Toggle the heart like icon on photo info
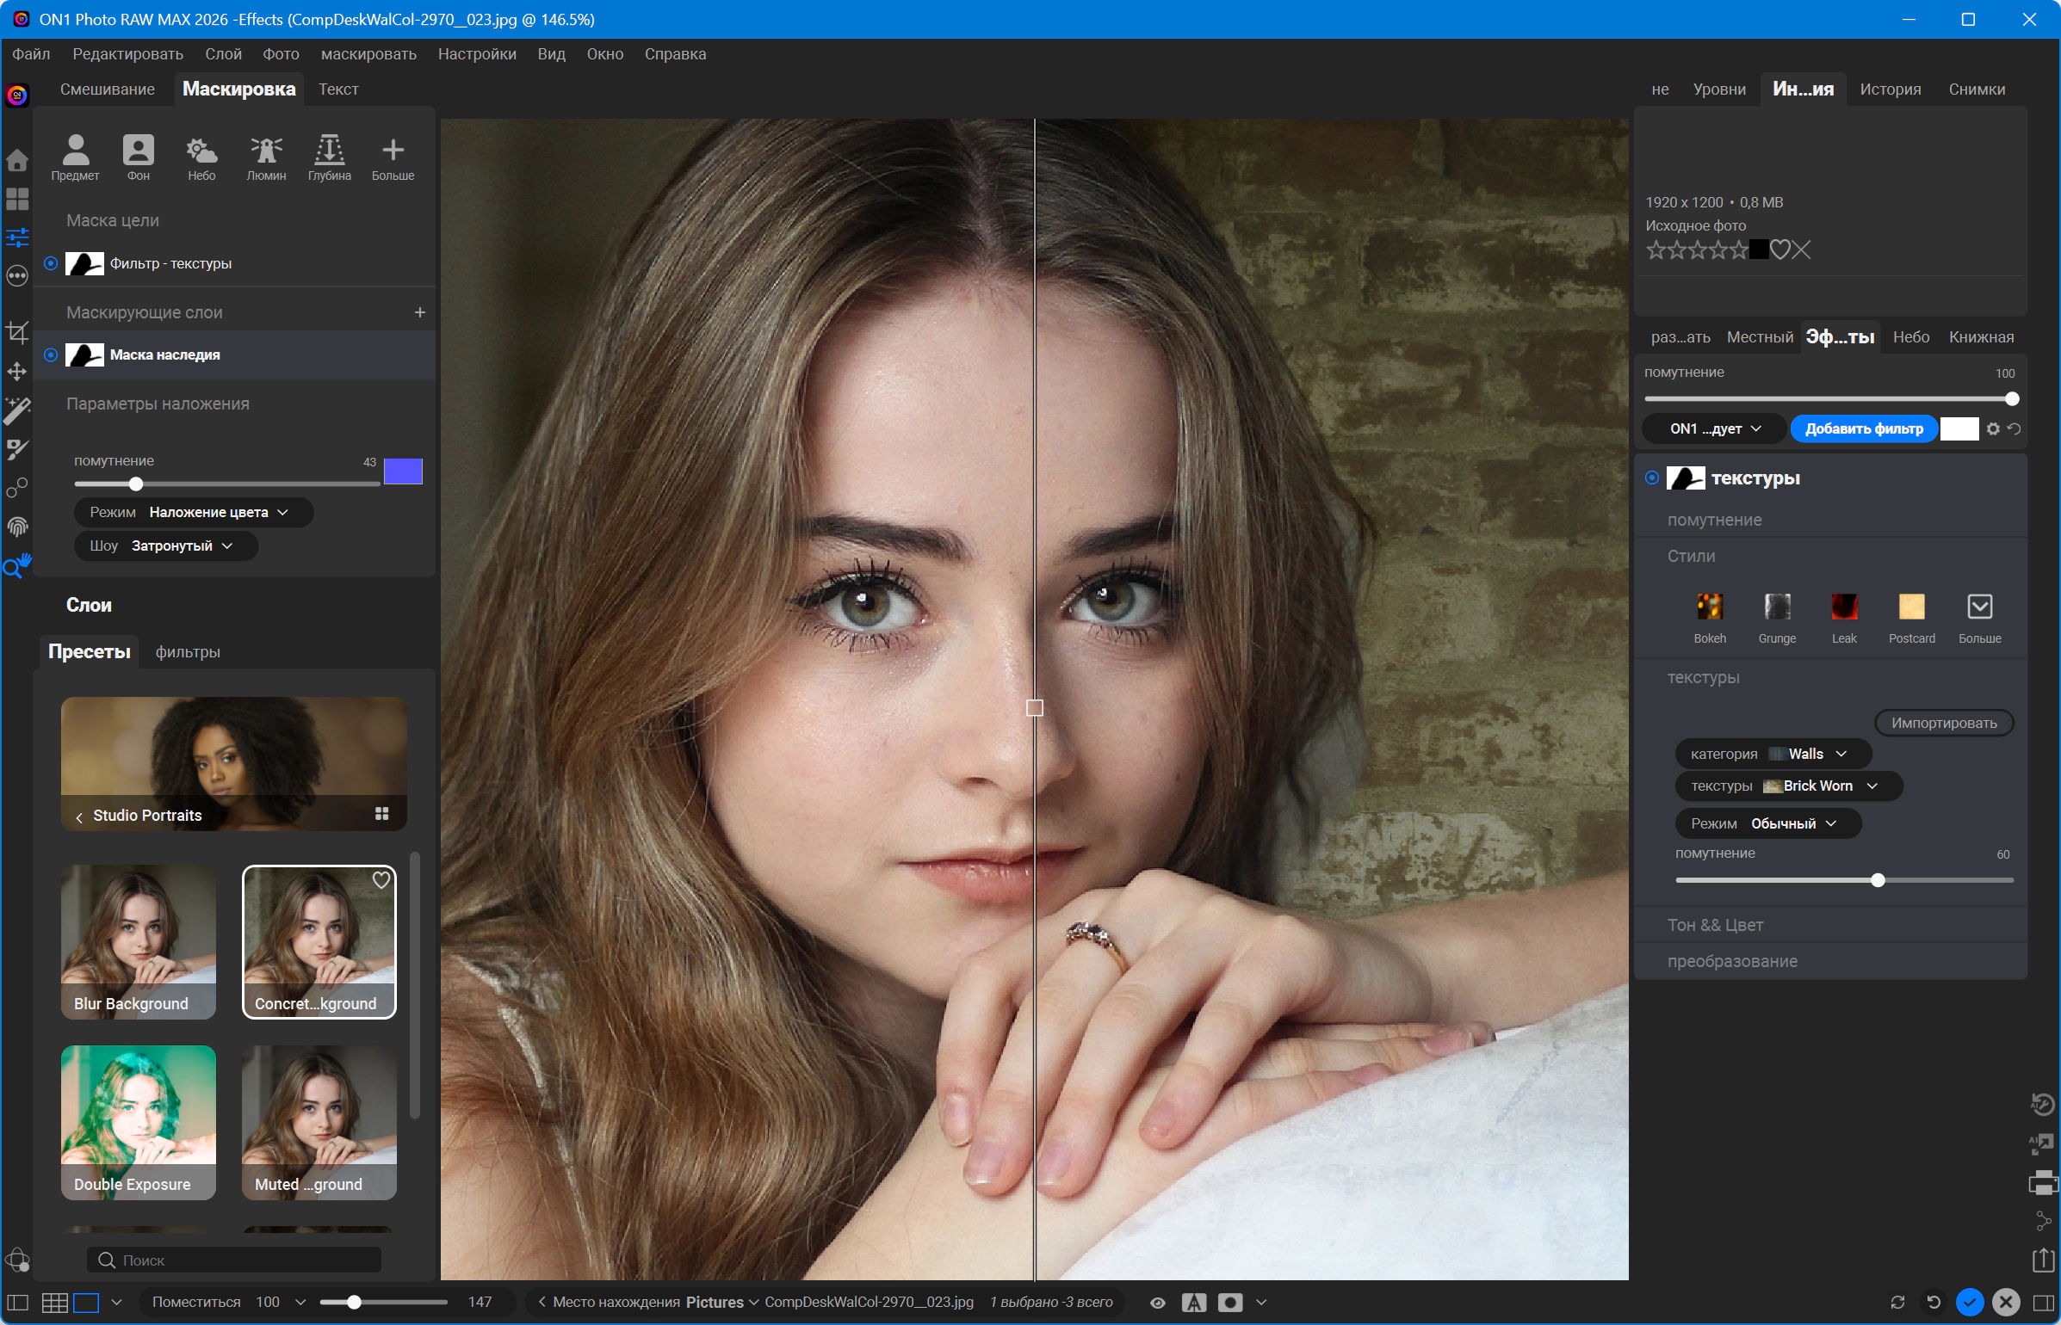Viewport: 2061px width, 1325px height. (1779, 250)
